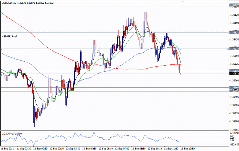Click the -393.658 CCI scale value
This screenshot has width=239, height=151.
tap(234, 144)
